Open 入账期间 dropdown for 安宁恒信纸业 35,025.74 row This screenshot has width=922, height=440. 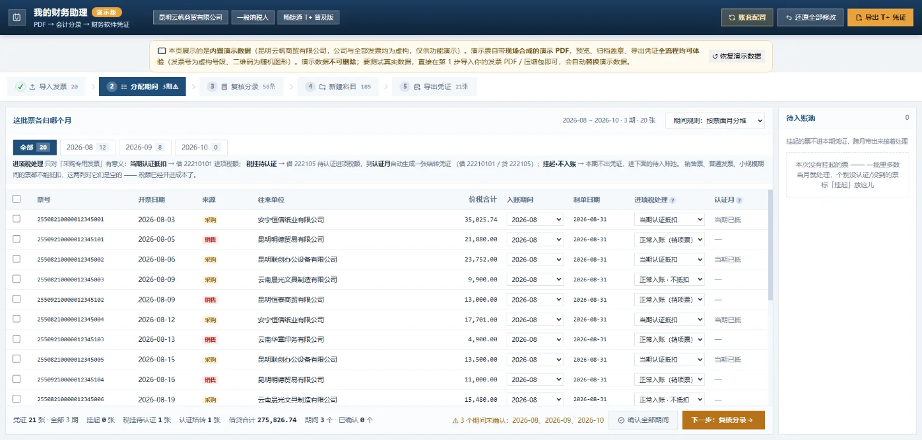535,220
